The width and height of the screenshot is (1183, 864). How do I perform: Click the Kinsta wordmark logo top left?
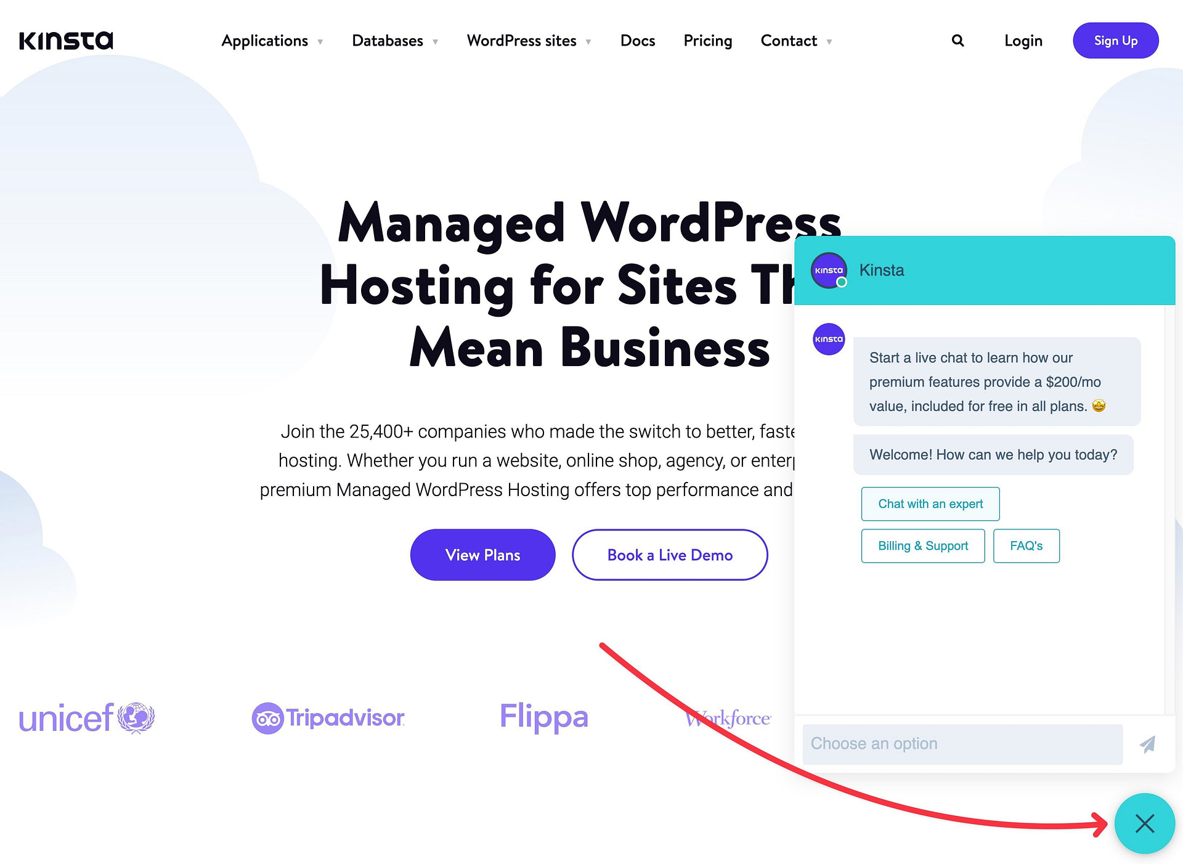coord(65,41)
